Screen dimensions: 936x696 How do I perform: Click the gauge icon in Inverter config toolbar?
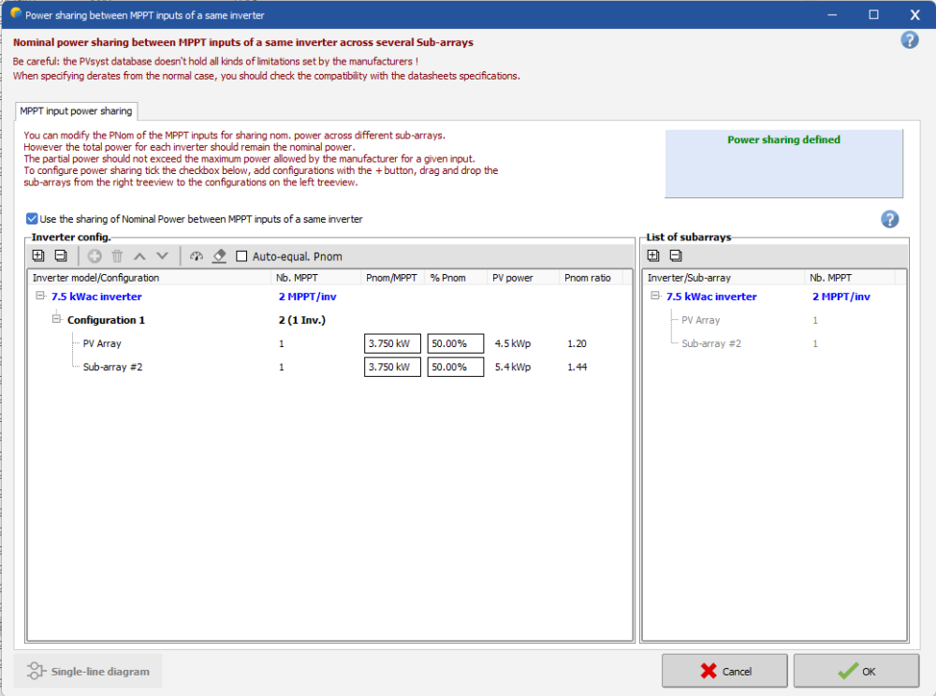[196, 255]
